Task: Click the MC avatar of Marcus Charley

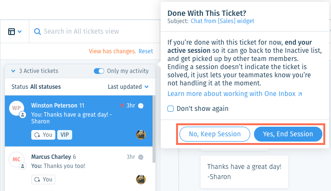Action: click(x=16, y=159)
